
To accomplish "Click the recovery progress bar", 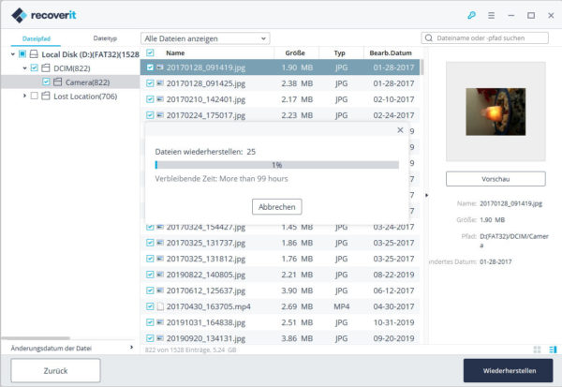I will tap(276, 165).
